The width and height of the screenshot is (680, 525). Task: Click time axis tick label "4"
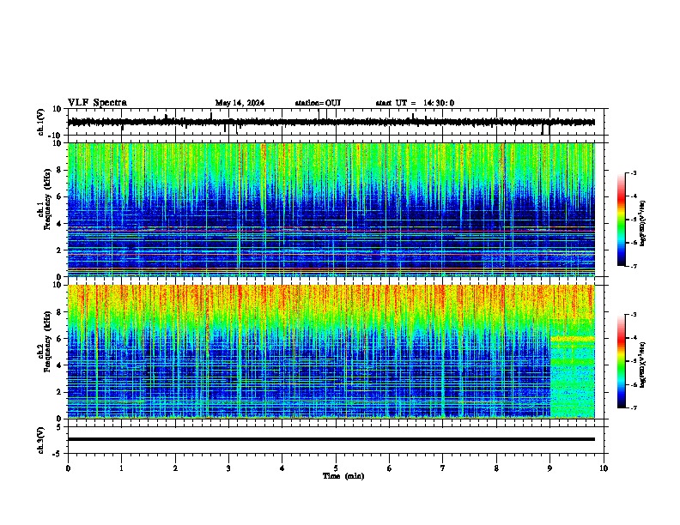(x=282, y=468)
